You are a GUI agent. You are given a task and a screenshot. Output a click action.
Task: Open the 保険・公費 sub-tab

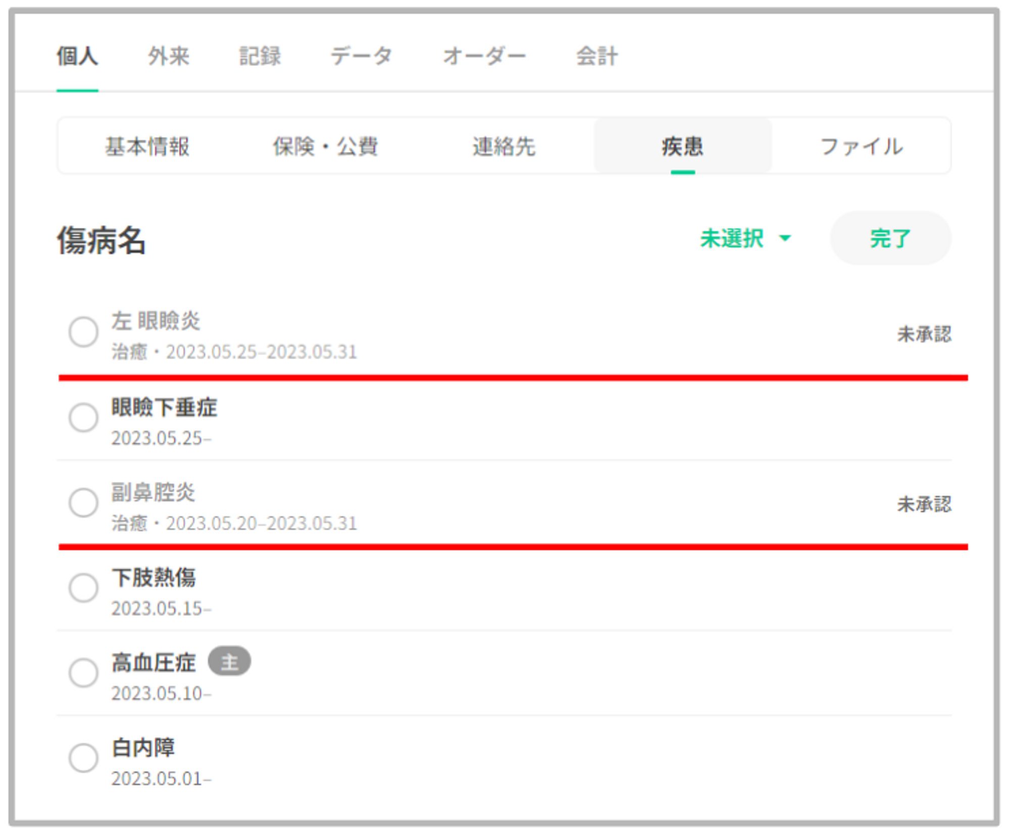[x=325, y=146]
